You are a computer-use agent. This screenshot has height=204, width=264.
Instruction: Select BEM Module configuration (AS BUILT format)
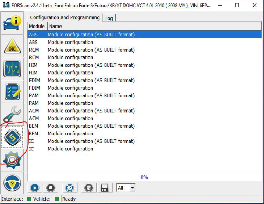[x=144, y=126]
